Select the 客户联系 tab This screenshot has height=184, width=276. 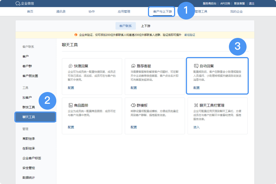[125, 26]
